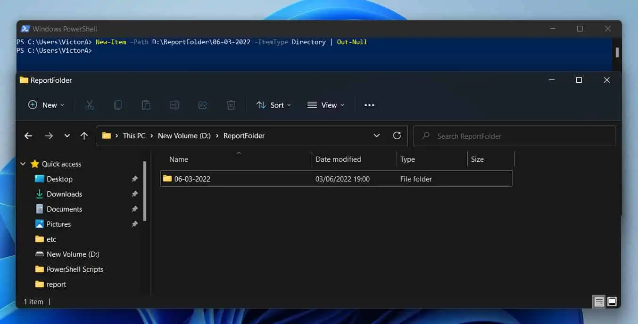
Task: Select Pictures in the navigation pane
Action: (x=58, y=224)
